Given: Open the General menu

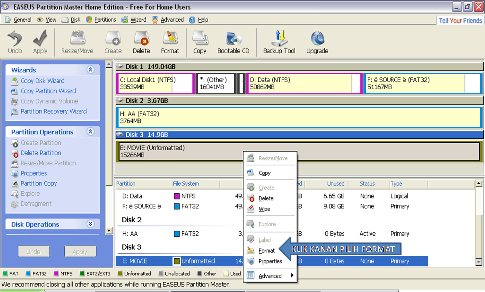Looking at the screenshot, I should coord(19,20).
